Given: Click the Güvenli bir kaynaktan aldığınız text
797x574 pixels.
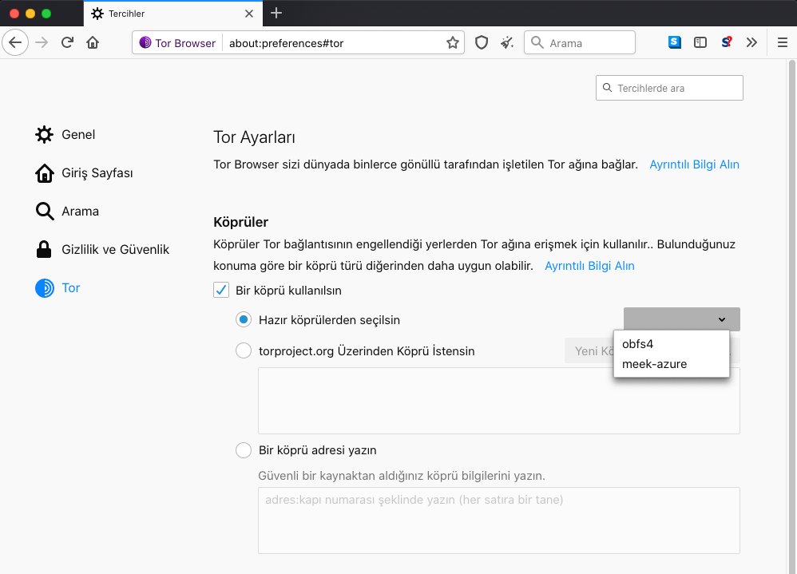Looking at the screenshot, I should pos(402,476).
